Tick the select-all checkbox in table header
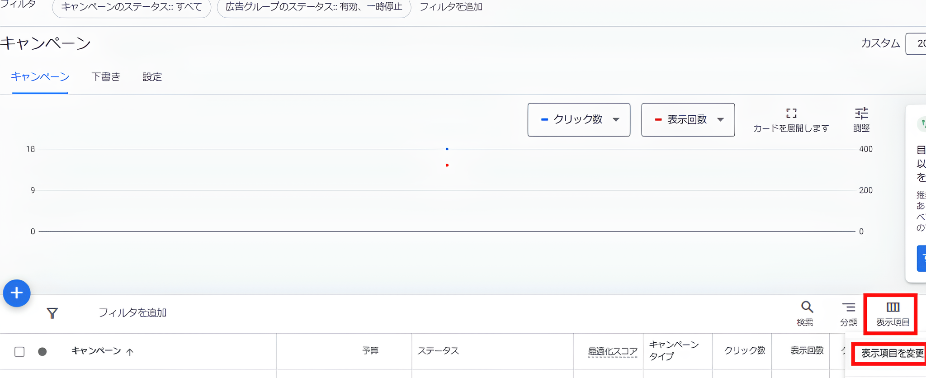Viewport: 926px width, 378px height. point(19,351)
